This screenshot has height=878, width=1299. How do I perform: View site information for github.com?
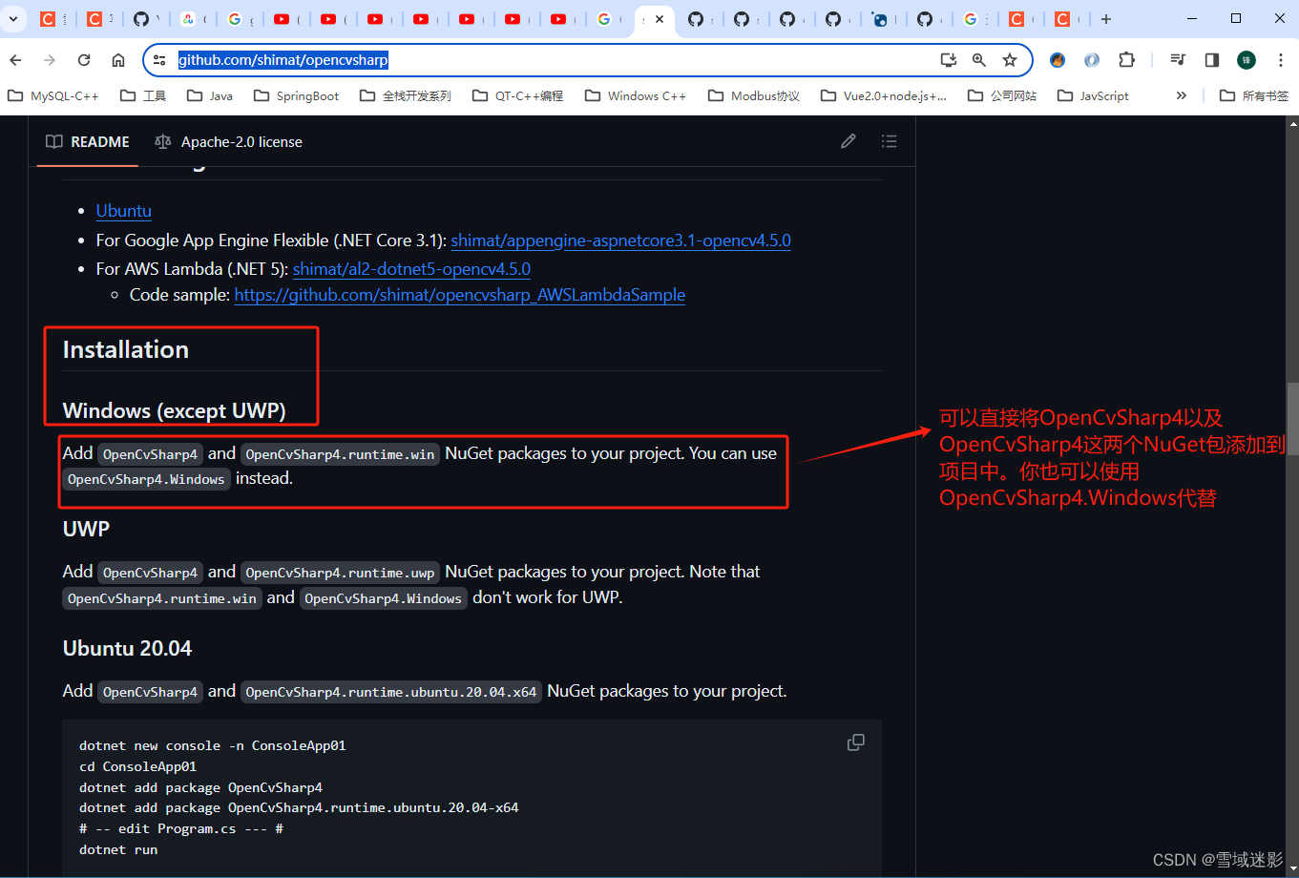click(x=160, y=60)
